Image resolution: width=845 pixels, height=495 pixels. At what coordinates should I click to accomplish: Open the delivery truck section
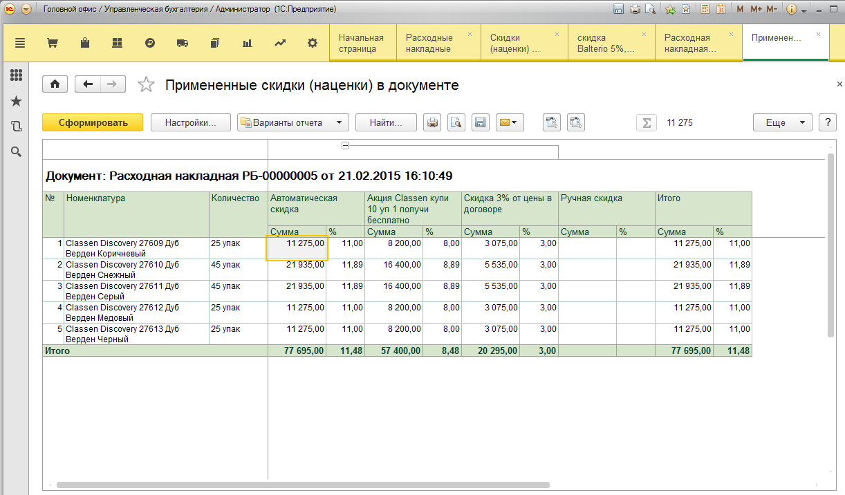tap(183, 43)
